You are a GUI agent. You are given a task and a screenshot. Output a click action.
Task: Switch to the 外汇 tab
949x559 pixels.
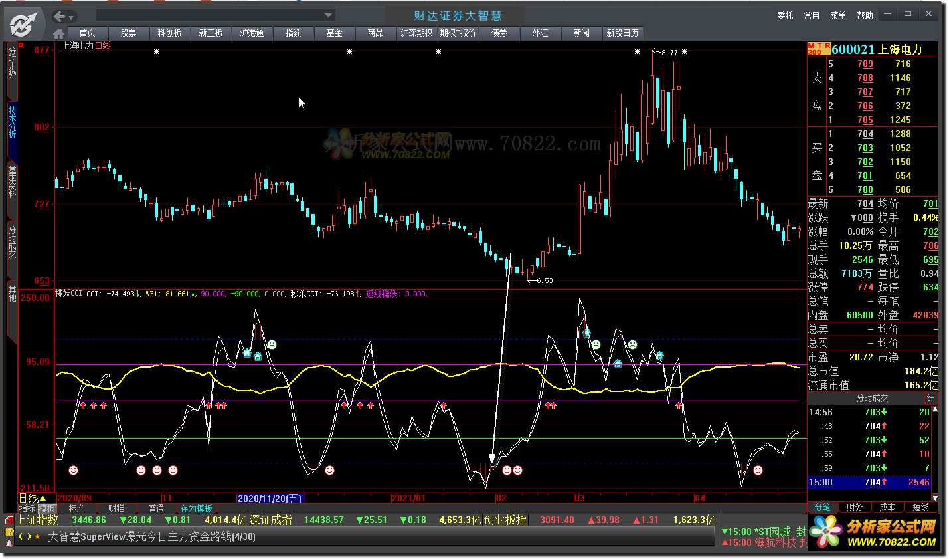[x=540, y=33]
